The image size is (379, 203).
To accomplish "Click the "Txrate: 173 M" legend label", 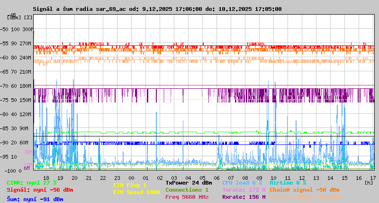I will click(x=244, y=190).
